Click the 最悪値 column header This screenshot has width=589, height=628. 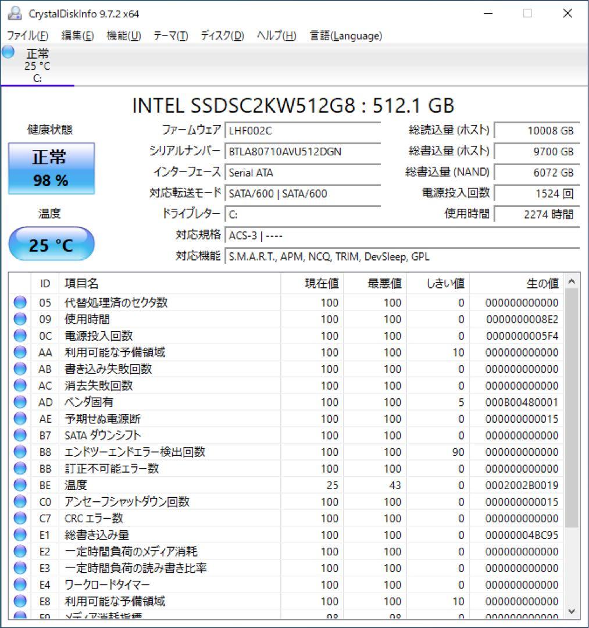[384, 283]
